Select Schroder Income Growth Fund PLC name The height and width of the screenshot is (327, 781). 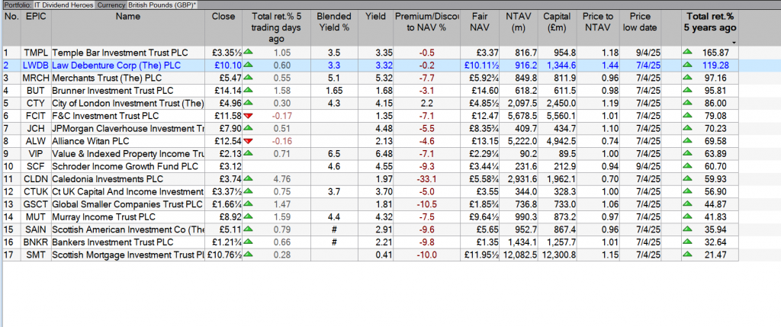click(x=125, y=167)
